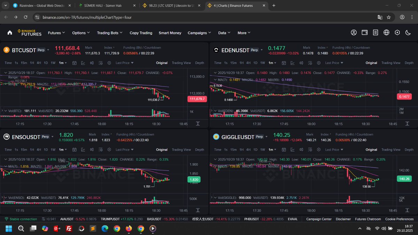This screenshot has width=418, height=235.
Task: Go to Binance Futures home icon
Action: click(x=10, y=33)
